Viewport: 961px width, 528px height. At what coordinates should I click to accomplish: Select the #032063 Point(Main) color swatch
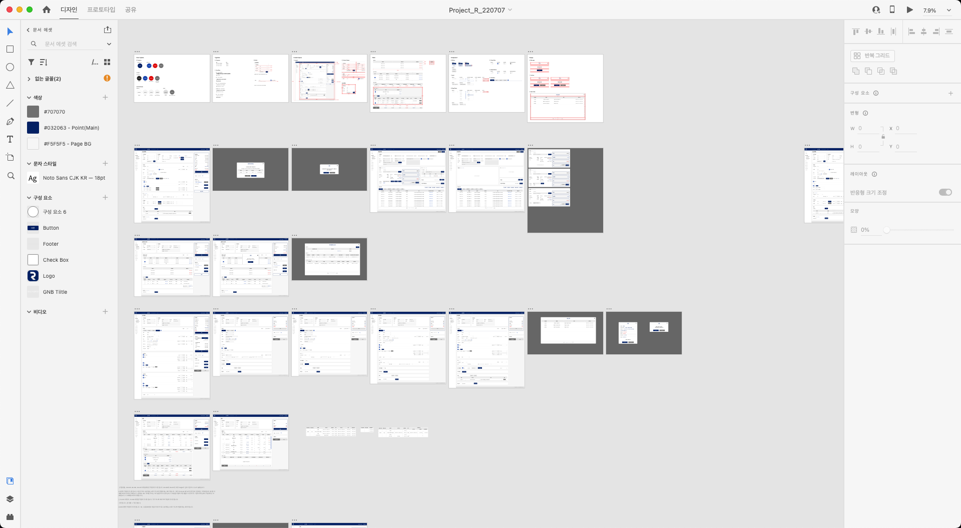coord(33,128)
